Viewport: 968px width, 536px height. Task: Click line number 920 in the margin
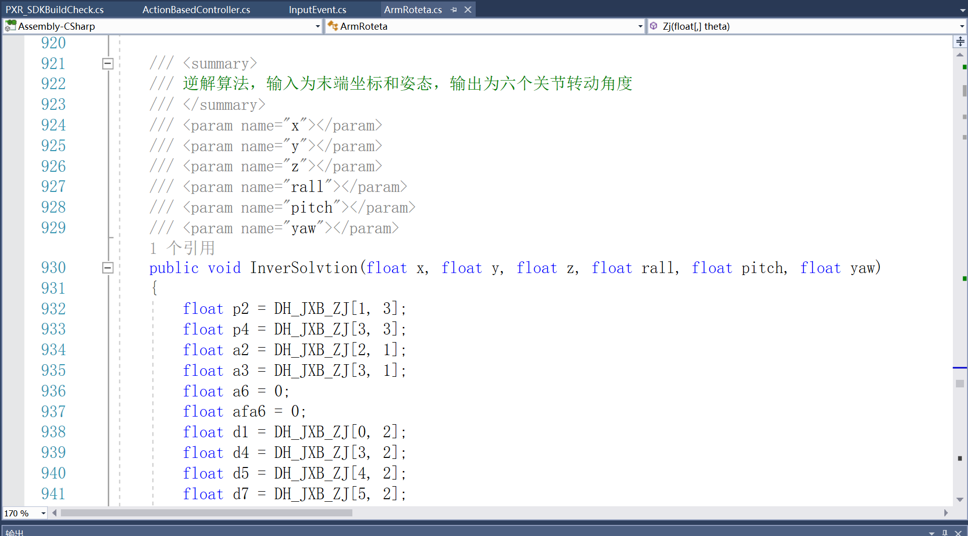click(53, 43)
